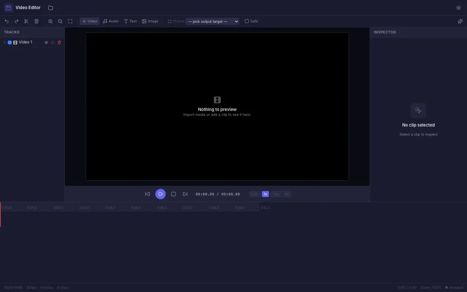Click the Video Editor title text
Image resolution: width=467 pixels, height=292 pixels.
pos(28,8)
